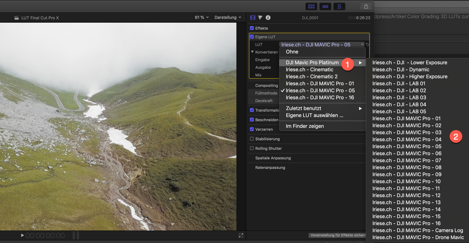Choose Im Finder zeigen
Viewport: 469px width, 243px height.
coord(323,126)
